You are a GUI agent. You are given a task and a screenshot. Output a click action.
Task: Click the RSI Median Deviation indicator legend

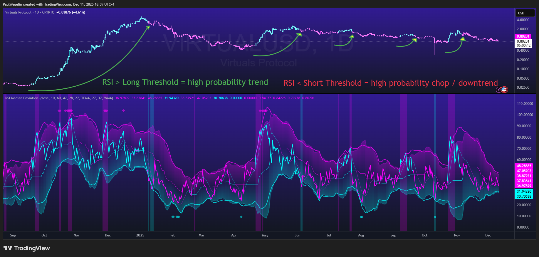pos(59,98)
